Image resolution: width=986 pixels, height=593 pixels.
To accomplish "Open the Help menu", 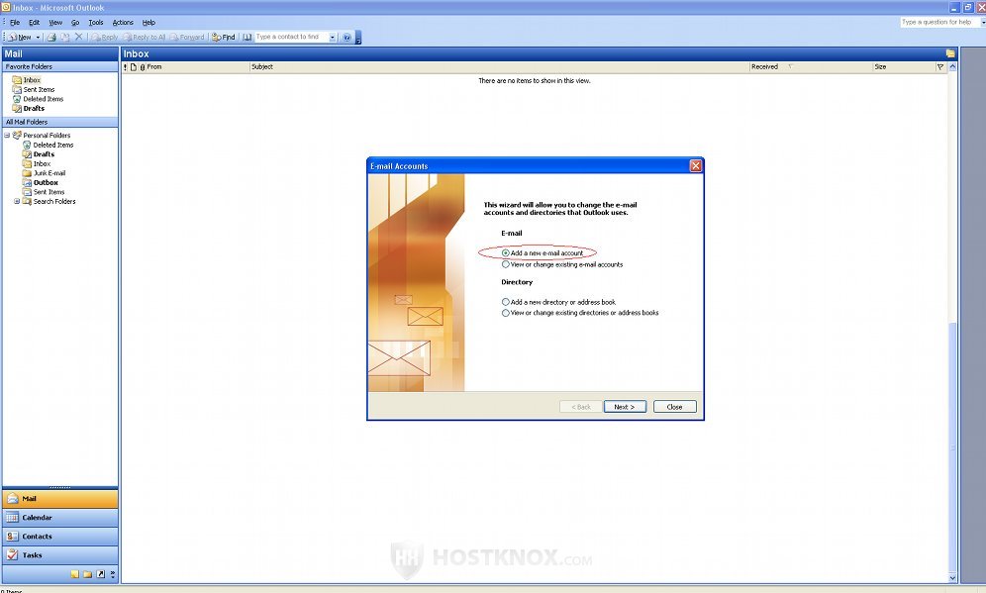I will [148, 22].
